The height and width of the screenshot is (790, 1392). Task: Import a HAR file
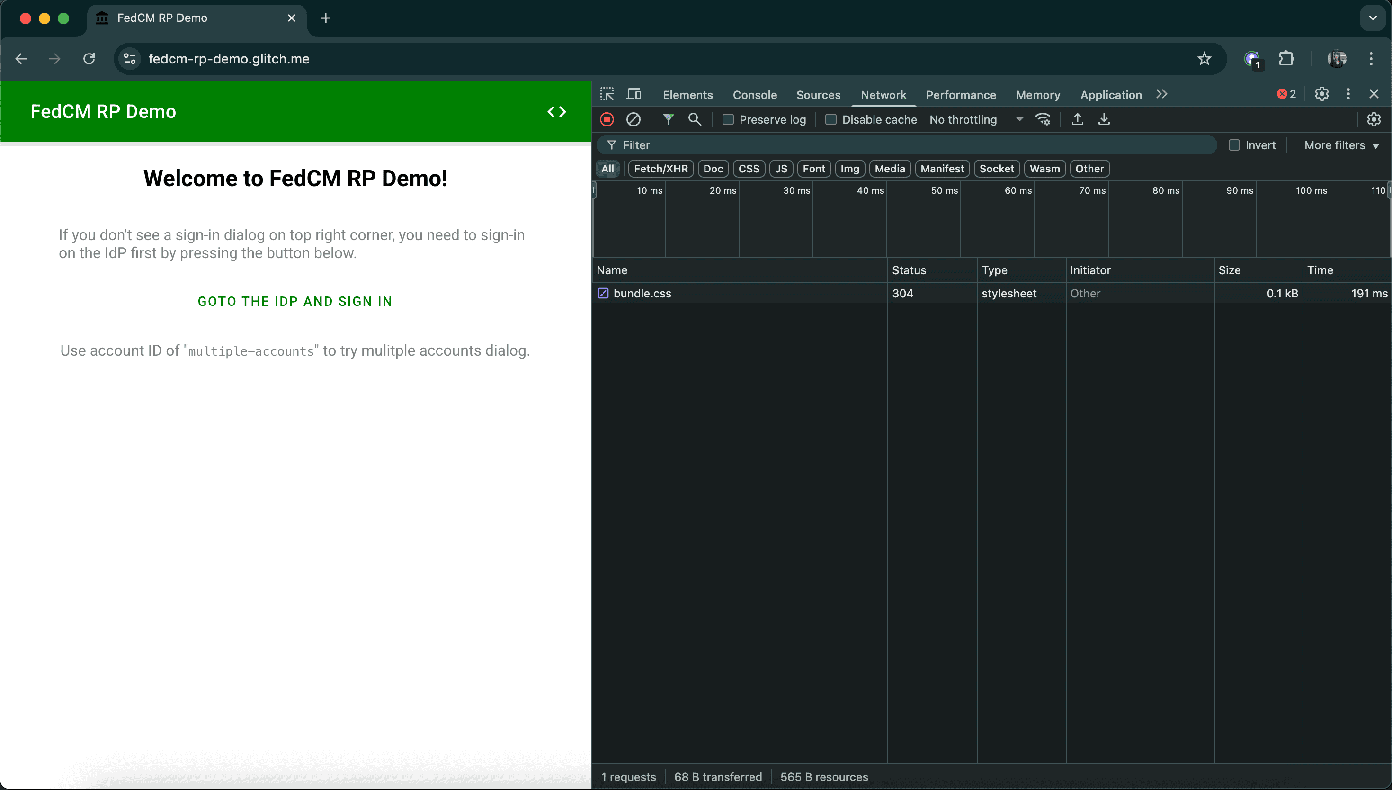point(1077,119)
